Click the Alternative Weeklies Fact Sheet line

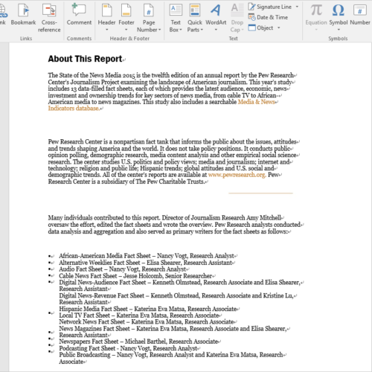click(x=145, y=263)
